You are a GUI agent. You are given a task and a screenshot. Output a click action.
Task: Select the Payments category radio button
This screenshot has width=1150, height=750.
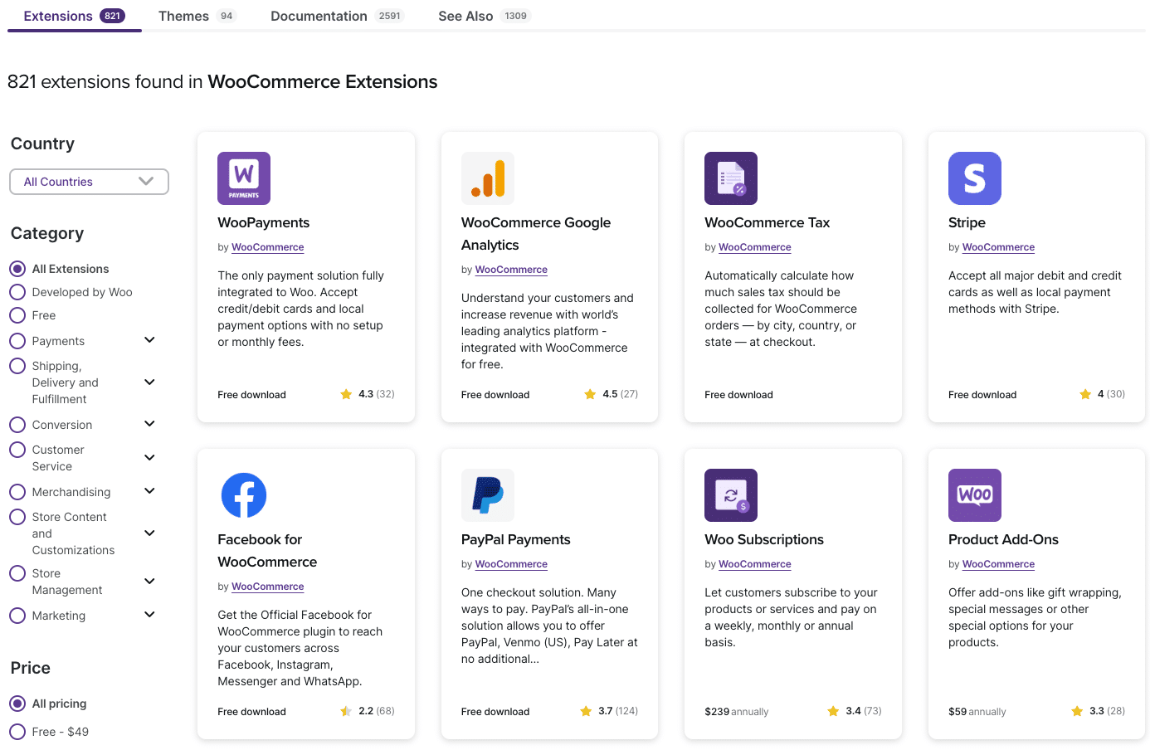click(17, 341)
